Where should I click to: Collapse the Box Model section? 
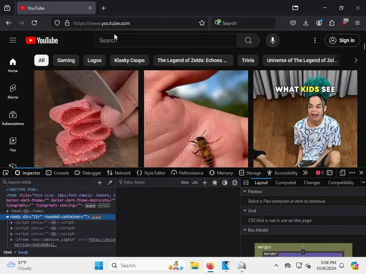point(245,230)
